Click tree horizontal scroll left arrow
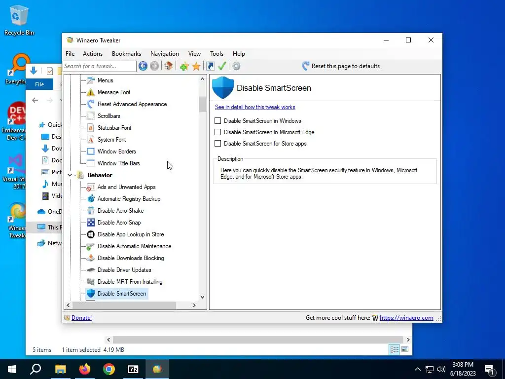 click(68, 305)
